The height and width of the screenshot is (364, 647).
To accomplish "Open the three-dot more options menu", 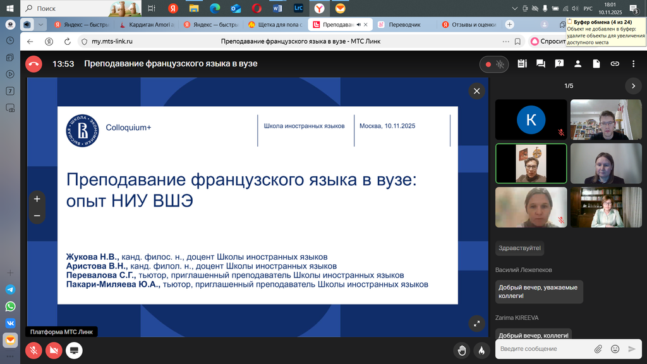I will pyautogui.click(x=634, y=64).
